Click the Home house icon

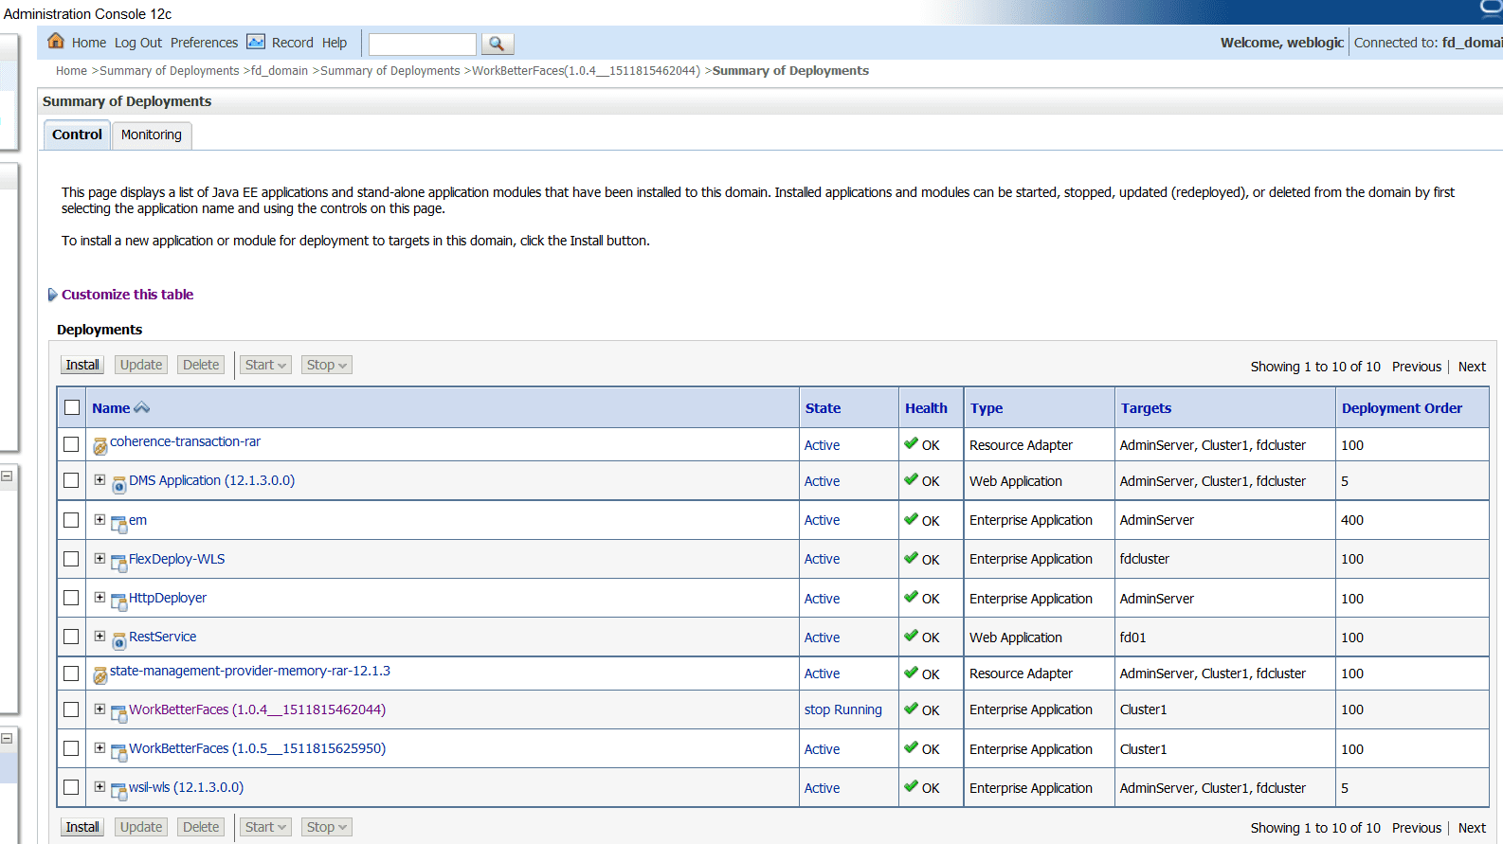click(56, 41)
